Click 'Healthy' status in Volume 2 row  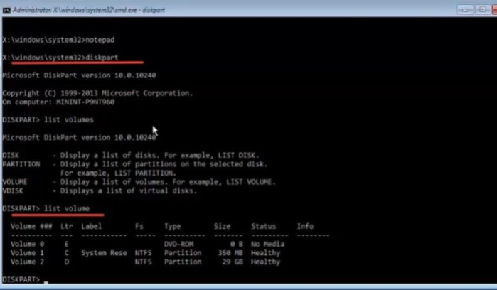pyautogui.click(x=266, y=262)
